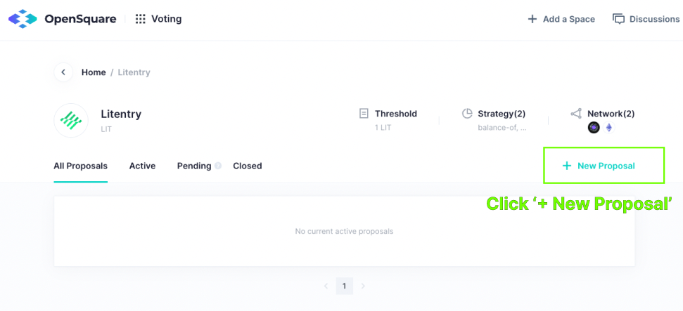683x311 pixels.
Task: Select the All Proposals tab
Action: [x=81, y=166]
